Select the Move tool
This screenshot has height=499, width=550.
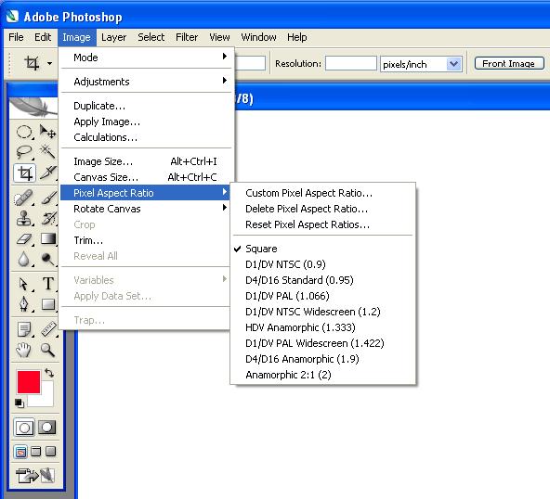tap(47, 133)
